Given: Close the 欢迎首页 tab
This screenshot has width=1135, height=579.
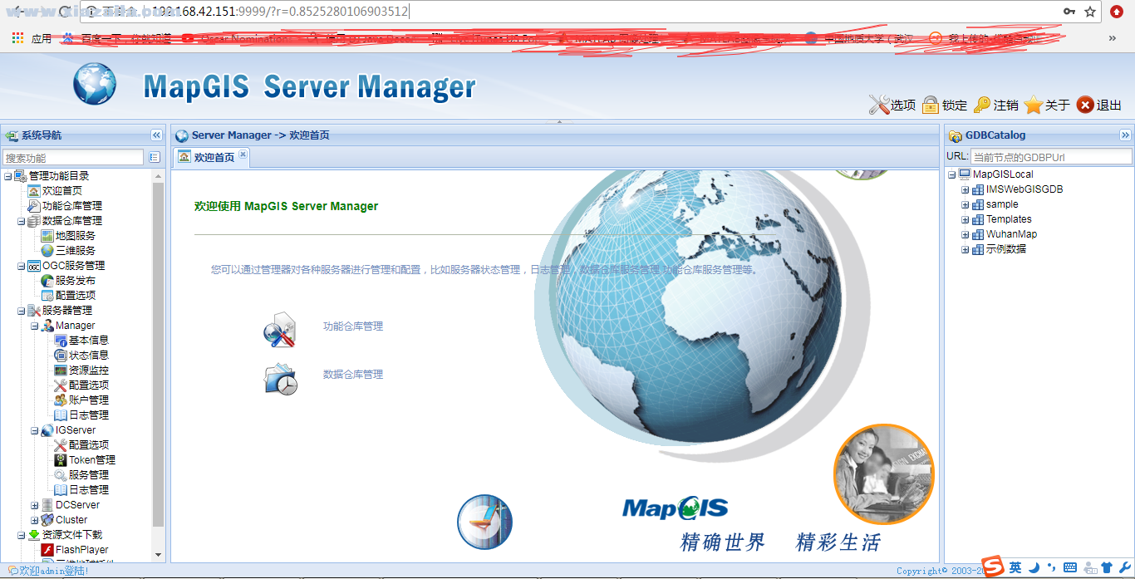Looking at the screenshot, I should pyautogui.click(x=243, y=155).
